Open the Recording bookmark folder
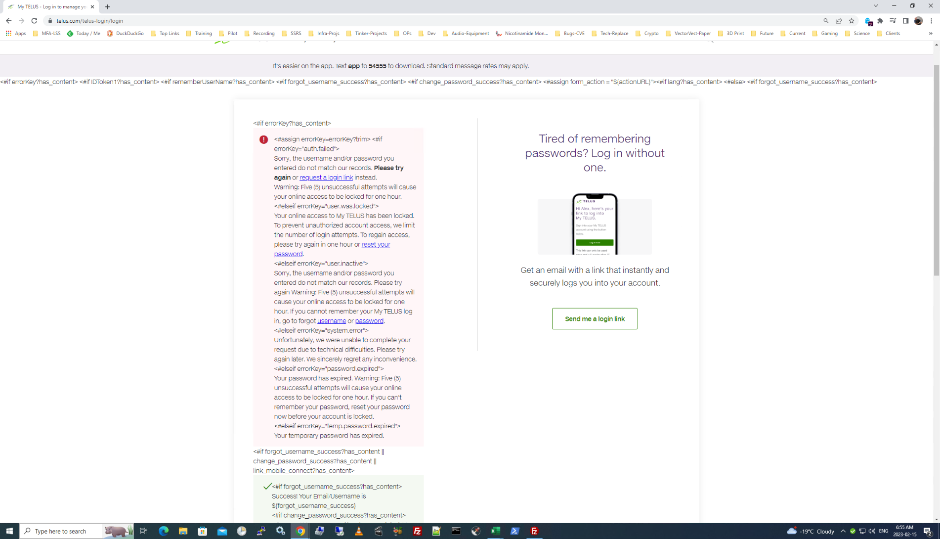The width and height of the screenshot is (940, 539). [259, 34]
